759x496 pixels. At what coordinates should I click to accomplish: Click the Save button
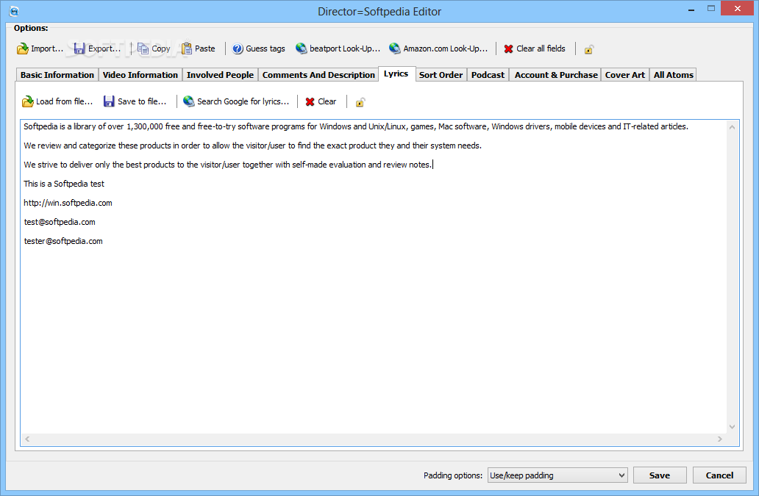click(660, 475)
